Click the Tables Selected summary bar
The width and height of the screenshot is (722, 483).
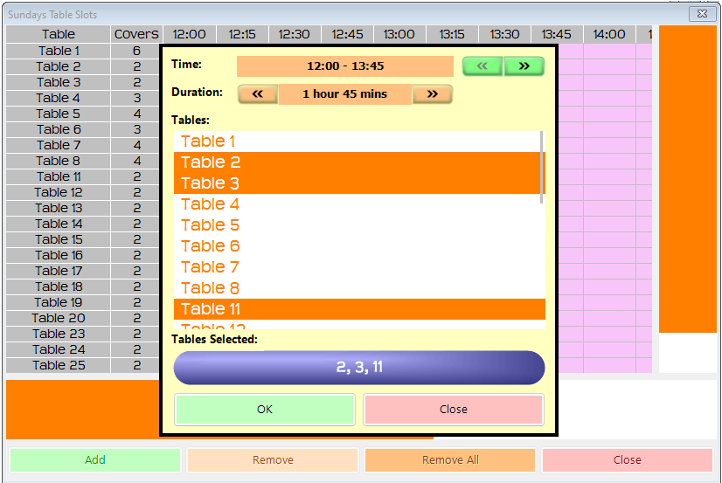359,368
